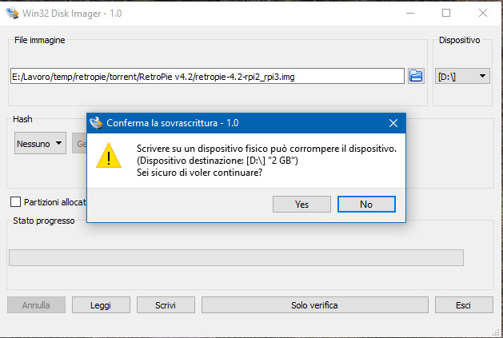Decline the overwrite by pressing No
The height and width of the screenshot is (338, 503).
(366, 204)
